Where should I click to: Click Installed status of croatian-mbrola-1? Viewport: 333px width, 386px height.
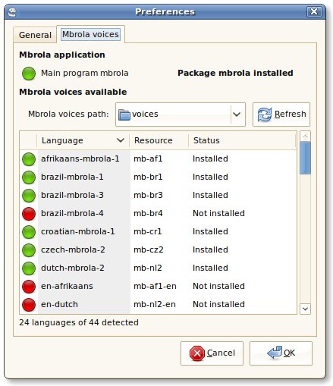pyautogui.click(x=210, y=231)
